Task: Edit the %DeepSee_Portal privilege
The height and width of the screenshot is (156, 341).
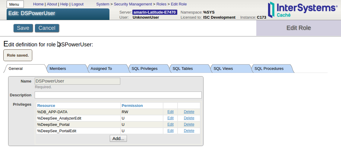Action: tap(170, 124)
